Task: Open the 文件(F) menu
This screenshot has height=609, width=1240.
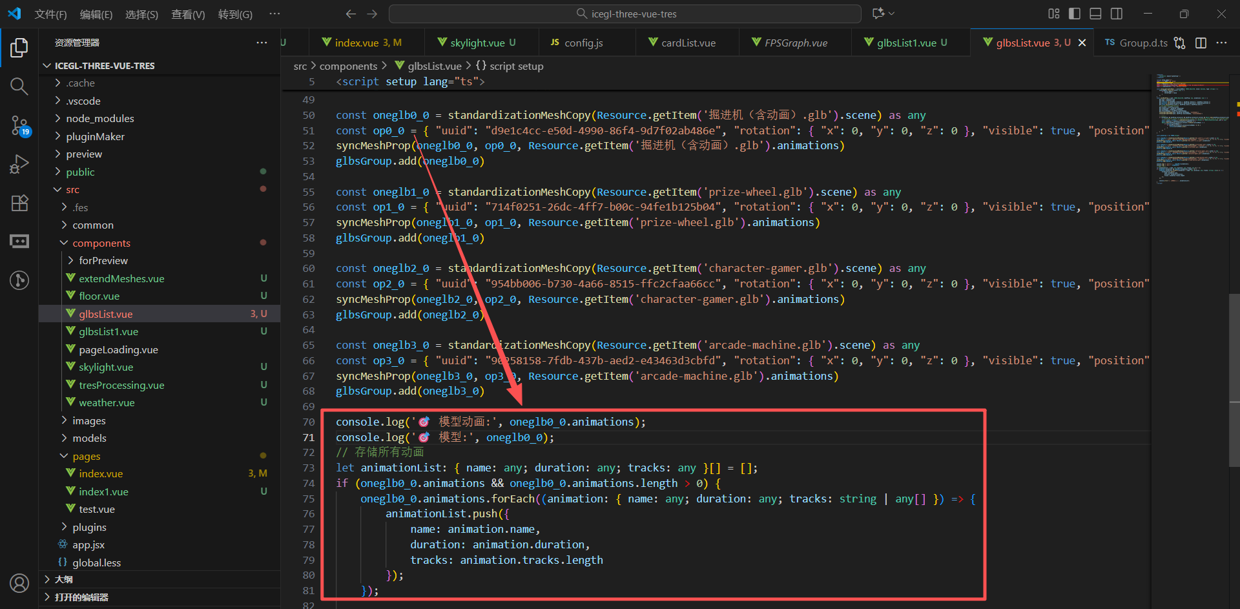Action: [x=50, y=14]
